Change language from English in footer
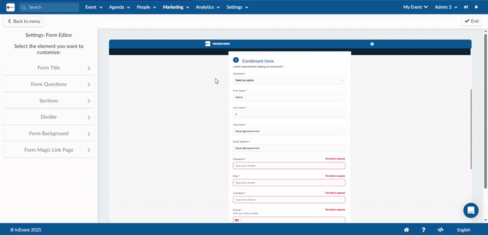Screen dimensions: 488x235 464,230
